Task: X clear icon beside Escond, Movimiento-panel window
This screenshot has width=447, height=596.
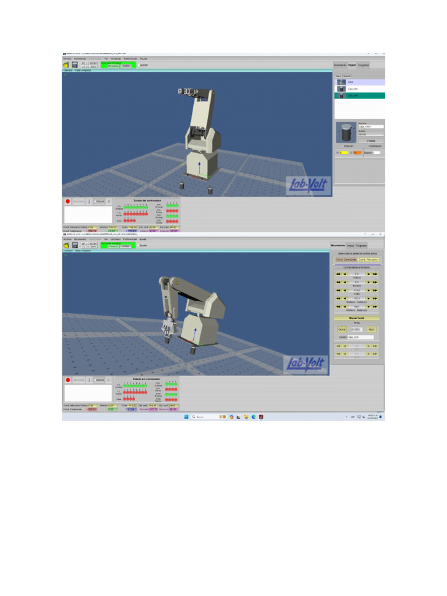Action: click(109, 380)
